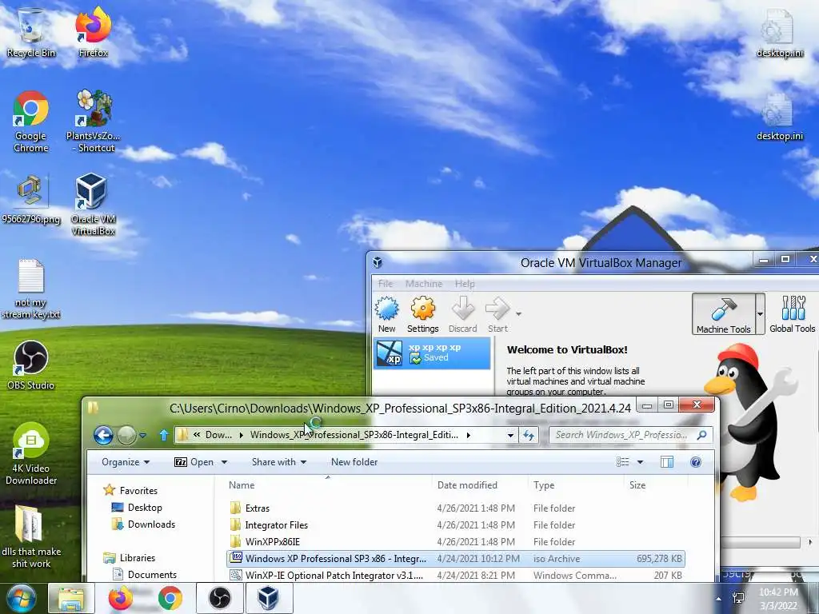Open the Recycle Bin desktop icon
819x614 pixels.
pyautogui.click(x=31, y=32)
